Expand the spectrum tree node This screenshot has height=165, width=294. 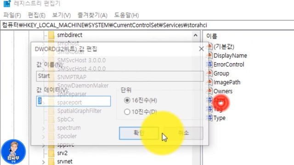click(x=44, y=128)
